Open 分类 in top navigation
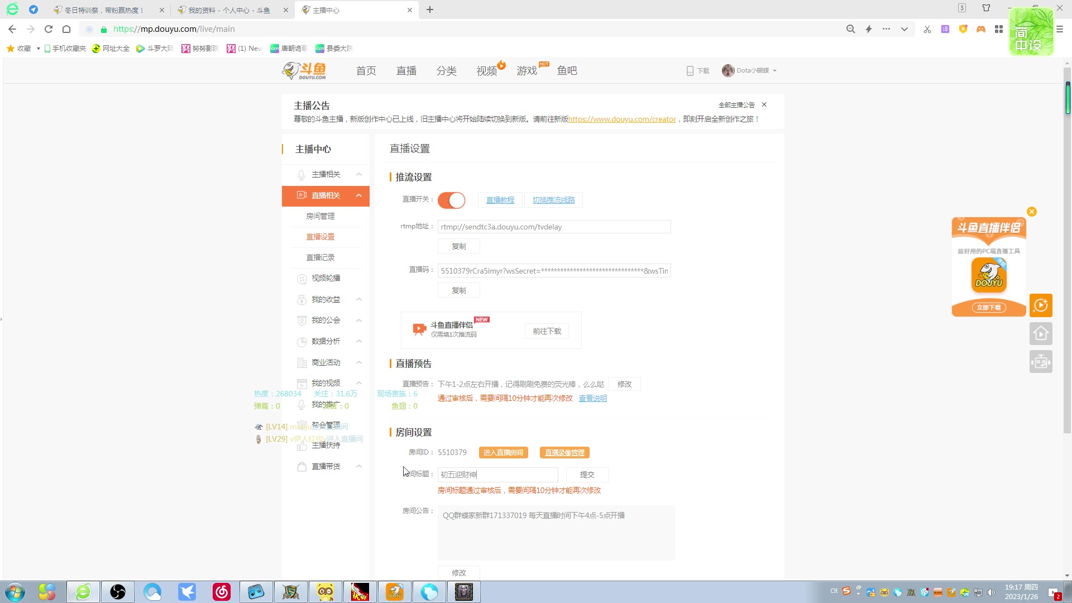This screenshot has height=603, width=1072. 447,71
